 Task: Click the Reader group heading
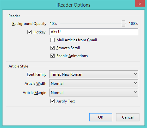pyautogui.click(x=14, y=16)
